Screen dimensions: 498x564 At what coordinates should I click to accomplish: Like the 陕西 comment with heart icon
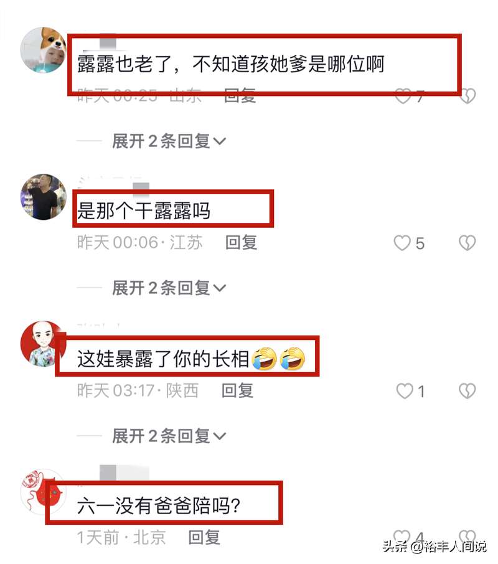pos(405,391)
